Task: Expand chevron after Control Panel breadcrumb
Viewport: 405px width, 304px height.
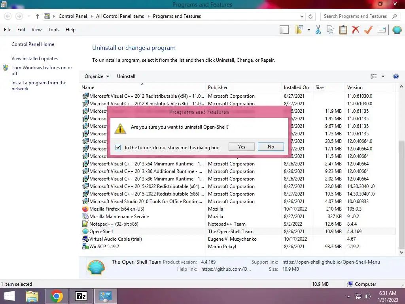Action: pyautogui.click(x=91, y=16)
